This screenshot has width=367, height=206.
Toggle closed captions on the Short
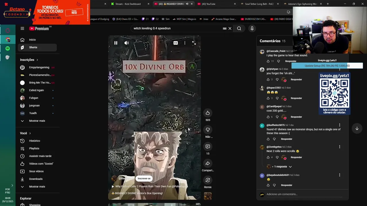coord(175,43)
